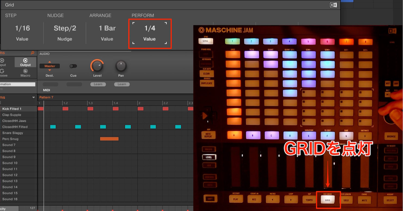Click the orange Perc Snug note event
The width and height of the screenshot is (403, 211).
pyautogui.click(x=109, y=139)
